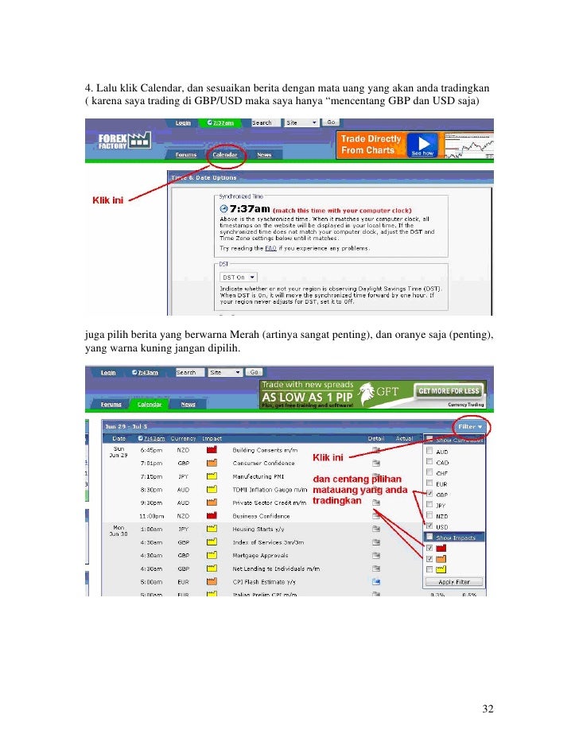This screenshot has width=579, height=749.
Task: Untick the GBP currency checkbox
Action: (x=429, y=494)
